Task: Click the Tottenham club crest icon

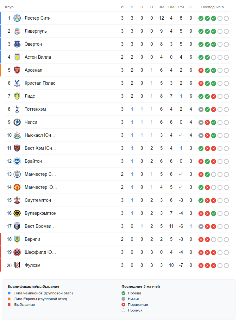Action: (x=17, y=109)
